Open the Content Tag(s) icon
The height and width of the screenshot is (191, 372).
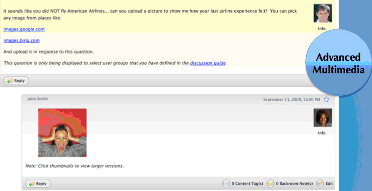226,184
